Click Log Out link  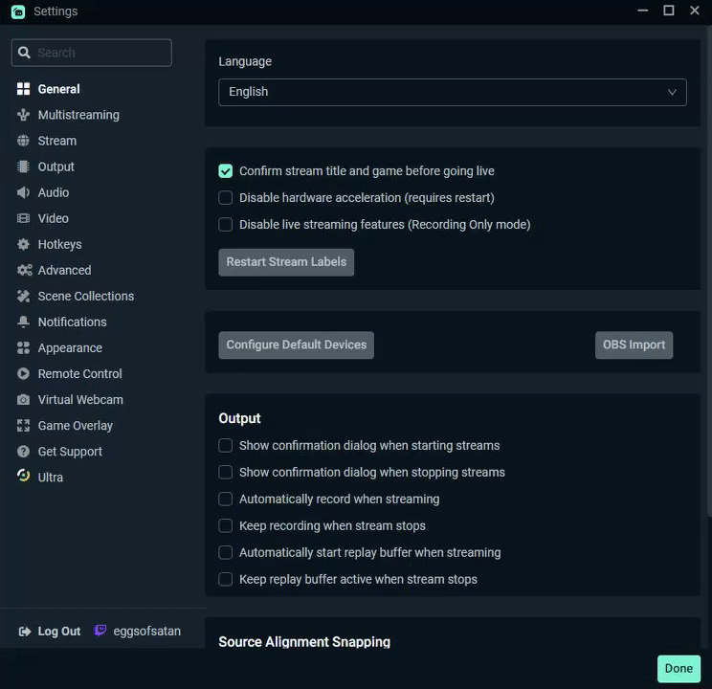click(x=59, y=632)
